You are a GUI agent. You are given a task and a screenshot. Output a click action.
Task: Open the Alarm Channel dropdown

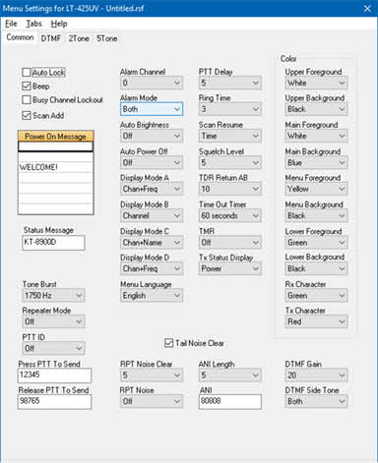pyautogui.click(x=152, y=83)
